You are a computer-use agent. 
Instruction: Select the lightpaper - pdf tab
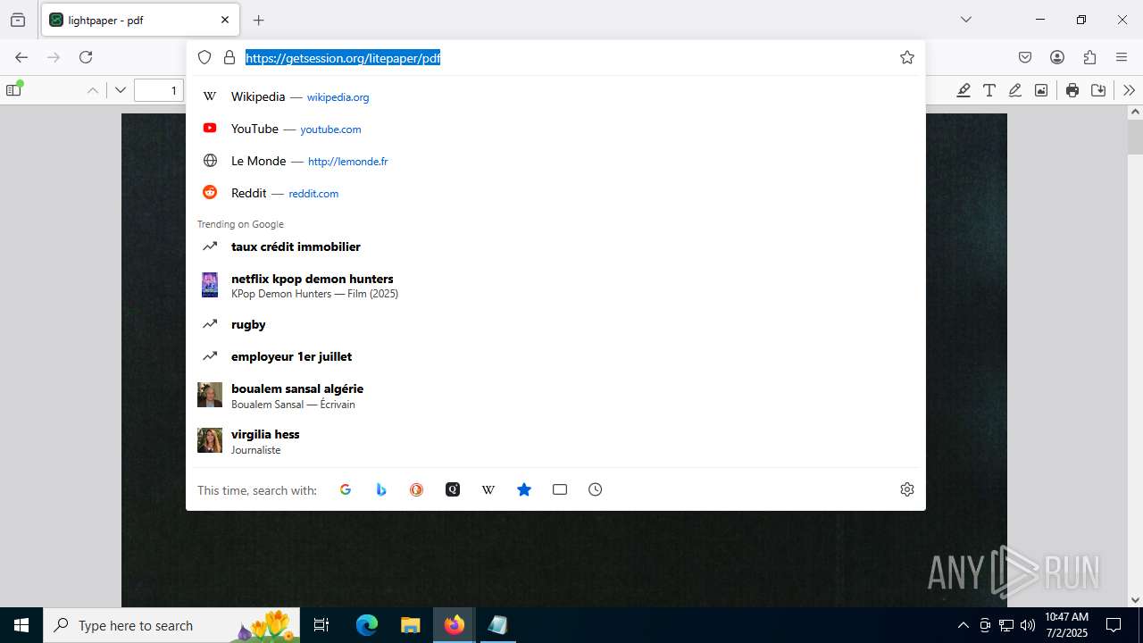coord(139,20)
